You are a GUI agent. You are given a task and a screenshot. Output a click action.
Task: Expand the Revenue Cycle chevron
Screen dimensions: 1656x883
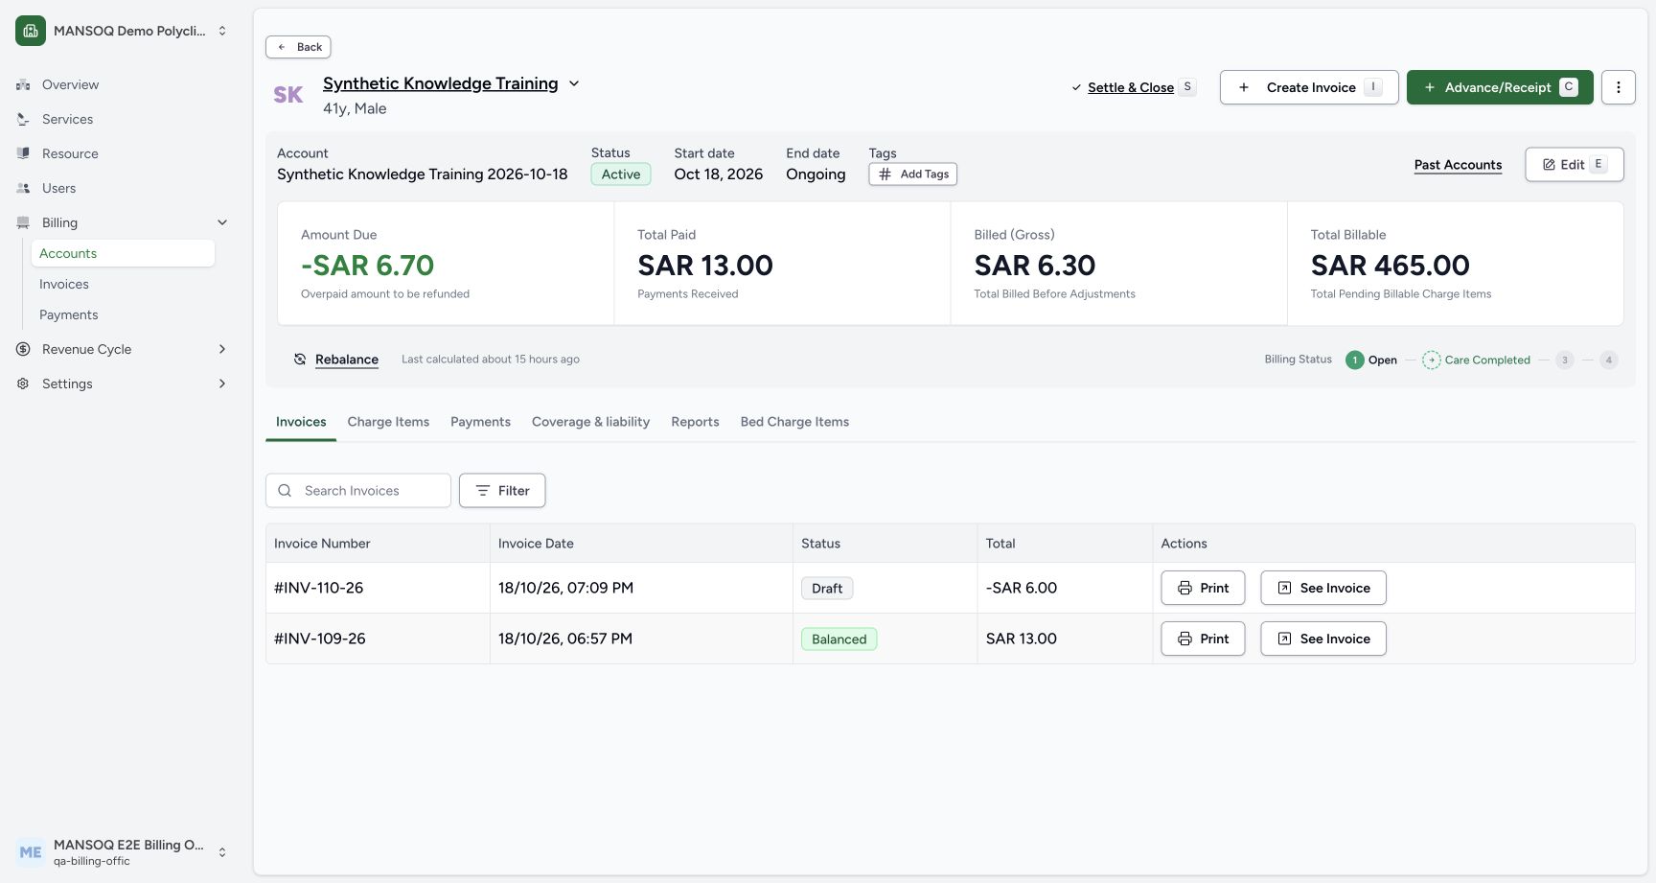(222, 349)
